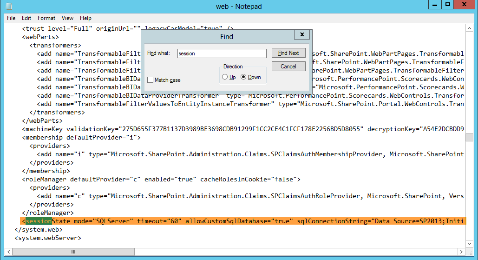Image resolution: width=478 pixels, height=260 pixels.
Task: Click the SPClaimsAuthRoleProvider add line
Action: (250, 196)
